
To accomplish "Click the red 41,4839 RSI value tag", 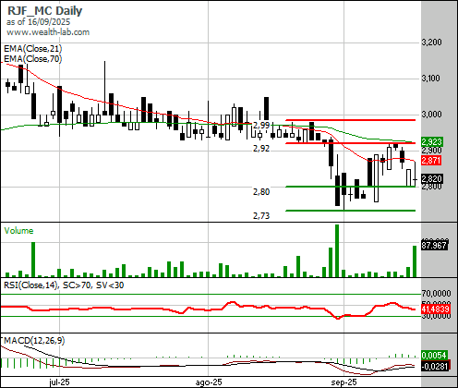I will tap(436, 309).
